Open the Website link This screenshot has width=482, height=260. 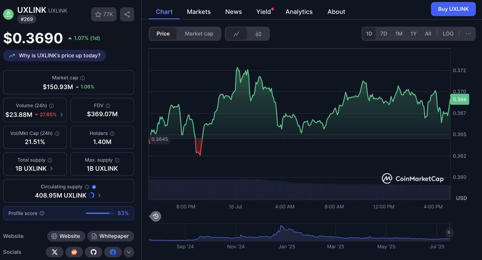pos(66,236)
